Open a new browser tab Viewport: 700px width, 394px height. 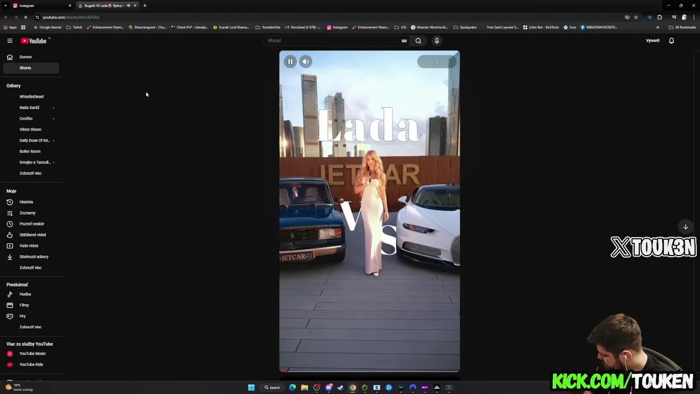145,5
